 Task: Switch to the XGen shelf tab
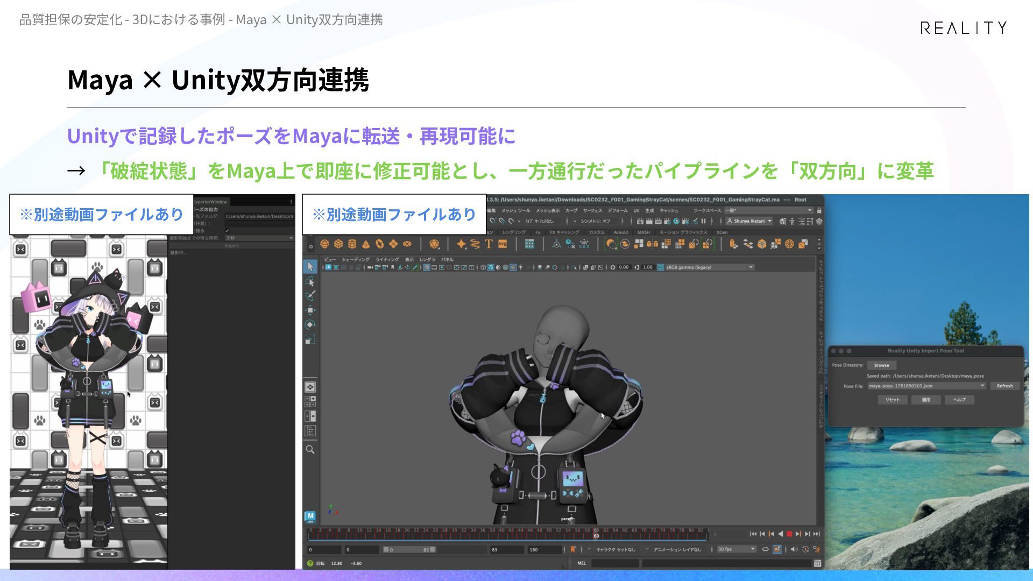tap(722, 232)
